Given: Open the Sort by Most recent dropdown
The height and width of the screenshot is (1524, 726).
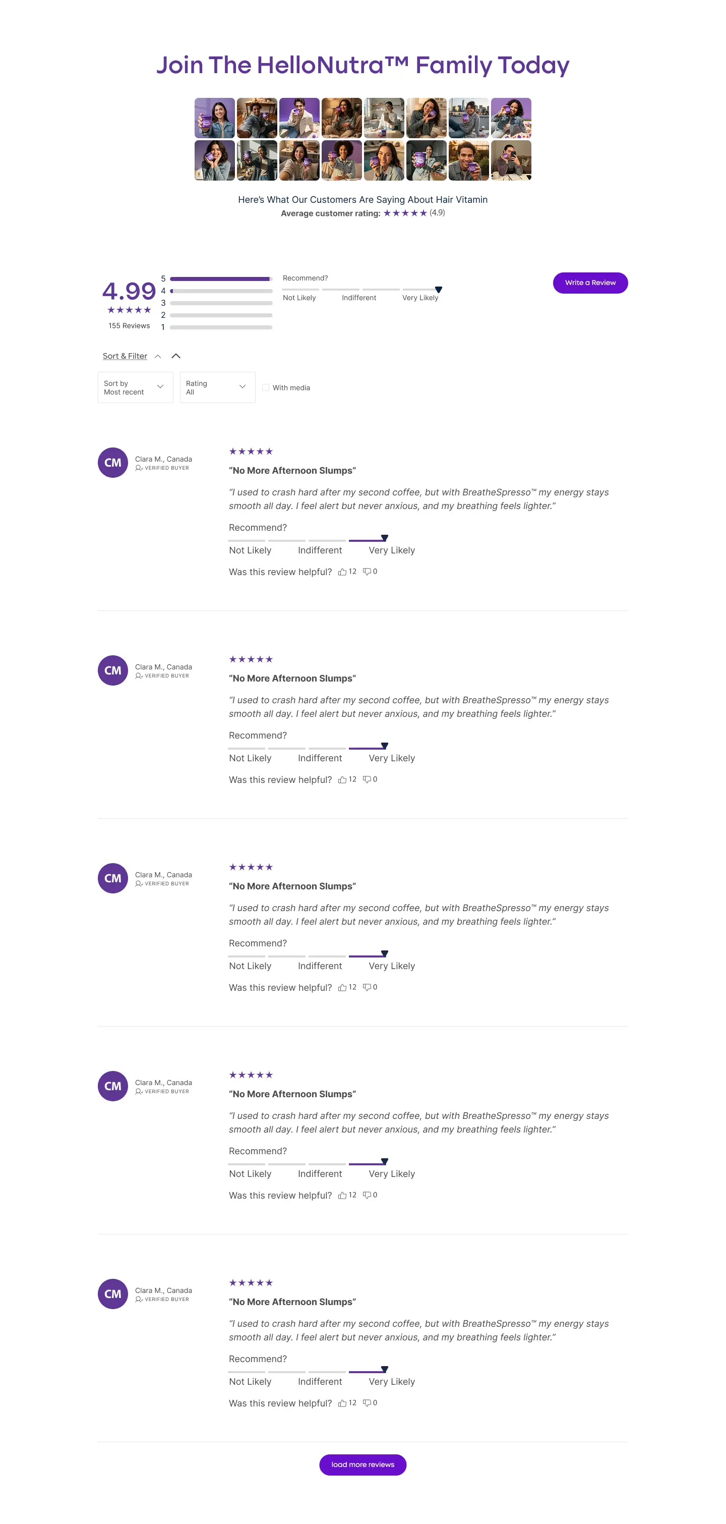Looking at the screenshot, I should point(136,387).
